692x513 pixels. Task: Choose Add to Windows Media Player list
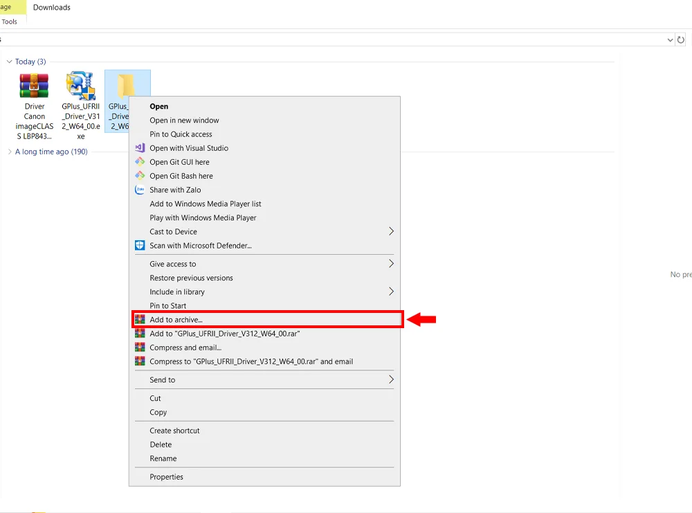pos(264,204)
